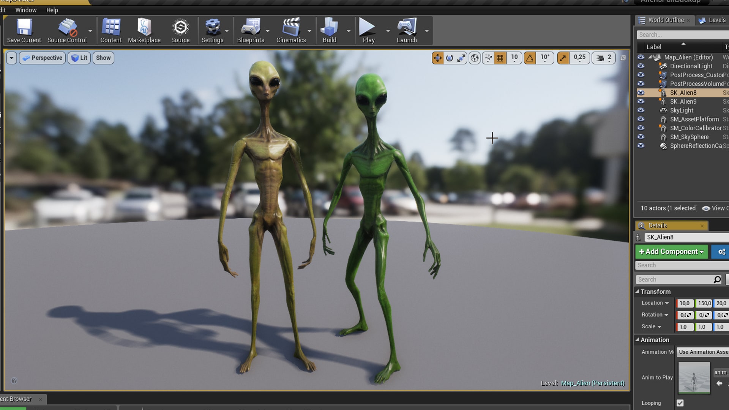Collapse the Transform section in Details

(x=637, y=292)
